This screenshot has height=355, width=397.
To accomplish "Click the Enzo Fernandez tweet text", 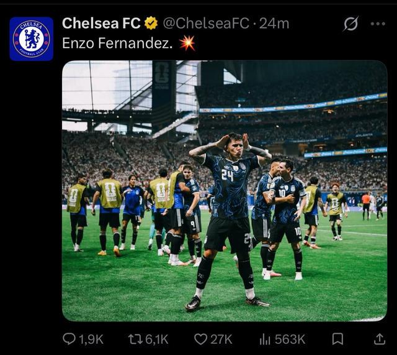I will (117, 43).
